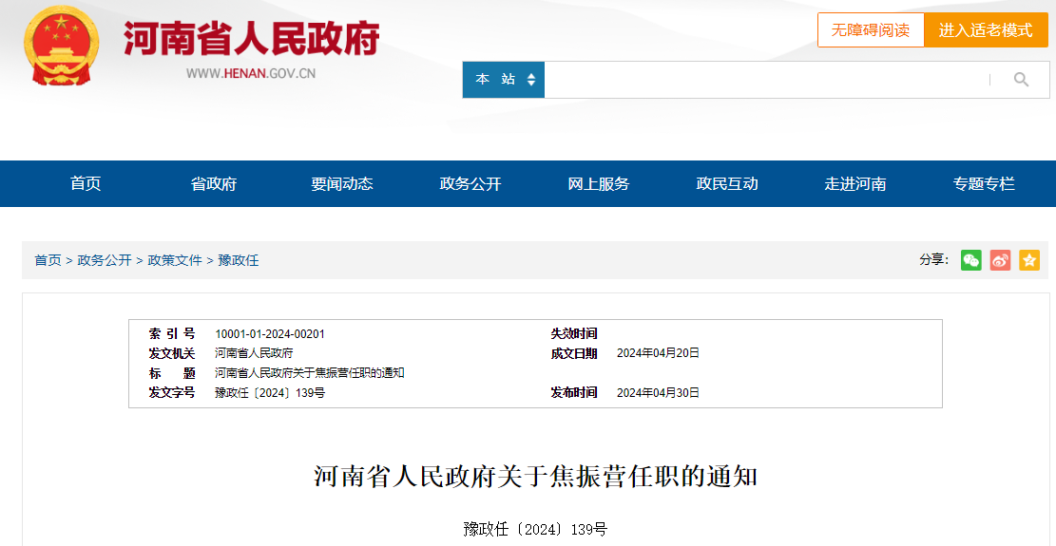This screenshot has width=1056, height=546.
Task: Click the 失效时间 label
Action: coord(574,334)
